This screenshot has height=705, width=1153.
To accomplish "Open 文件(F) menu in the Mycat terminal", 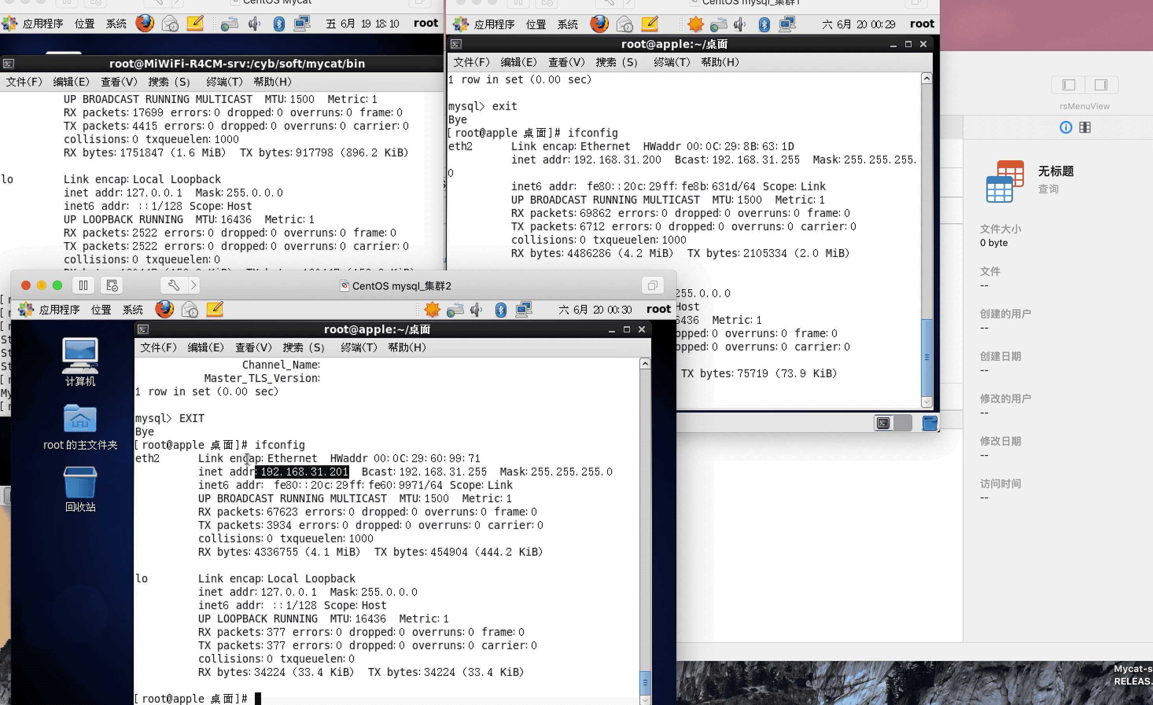I will (24, 82).
